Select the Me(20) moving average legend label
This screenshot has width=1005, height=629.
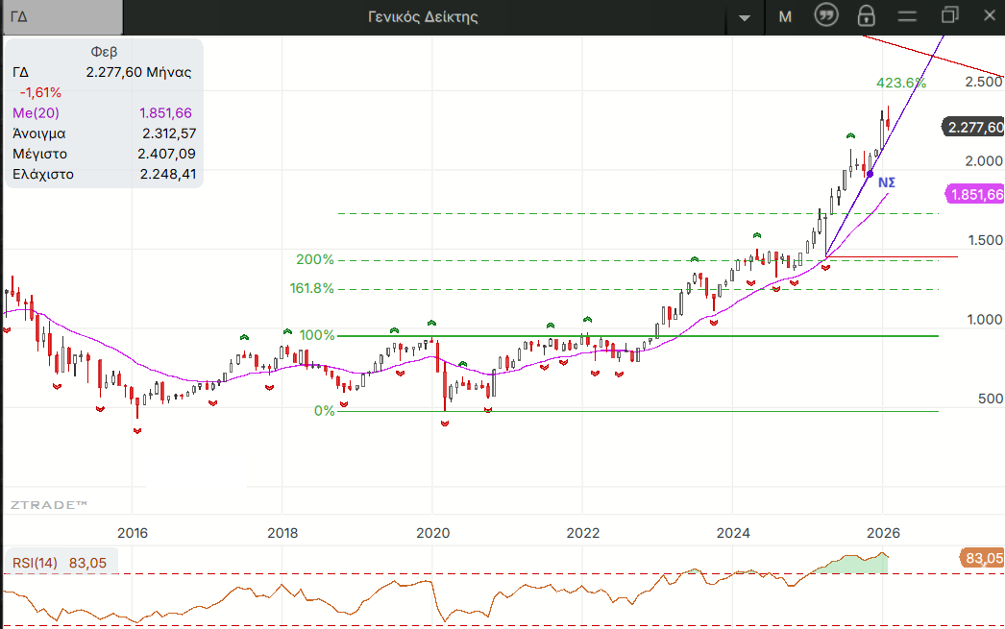point(37,113)
